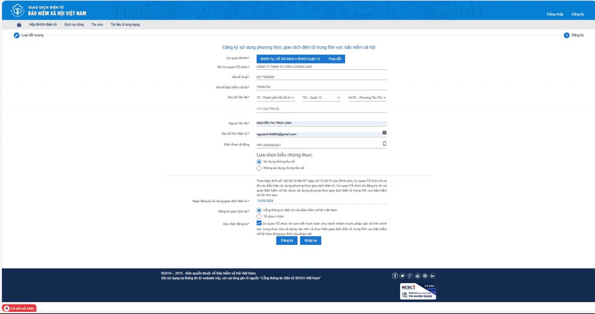Viewport: 595px width, 314px height.
Task: Open the YouTube icon in footer
Action: [417, 276]
